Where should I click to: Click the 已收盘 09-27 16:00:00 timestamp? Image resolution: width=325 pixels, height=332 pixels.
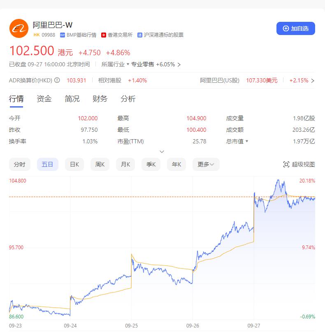pos(49,64)
